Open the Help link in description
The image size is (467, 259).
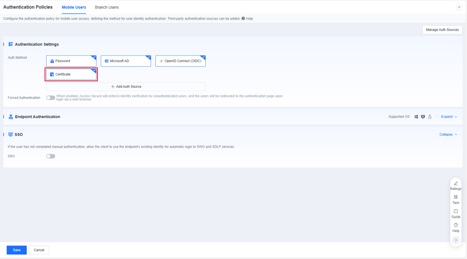pyautogui.click(x=250, y=18)
